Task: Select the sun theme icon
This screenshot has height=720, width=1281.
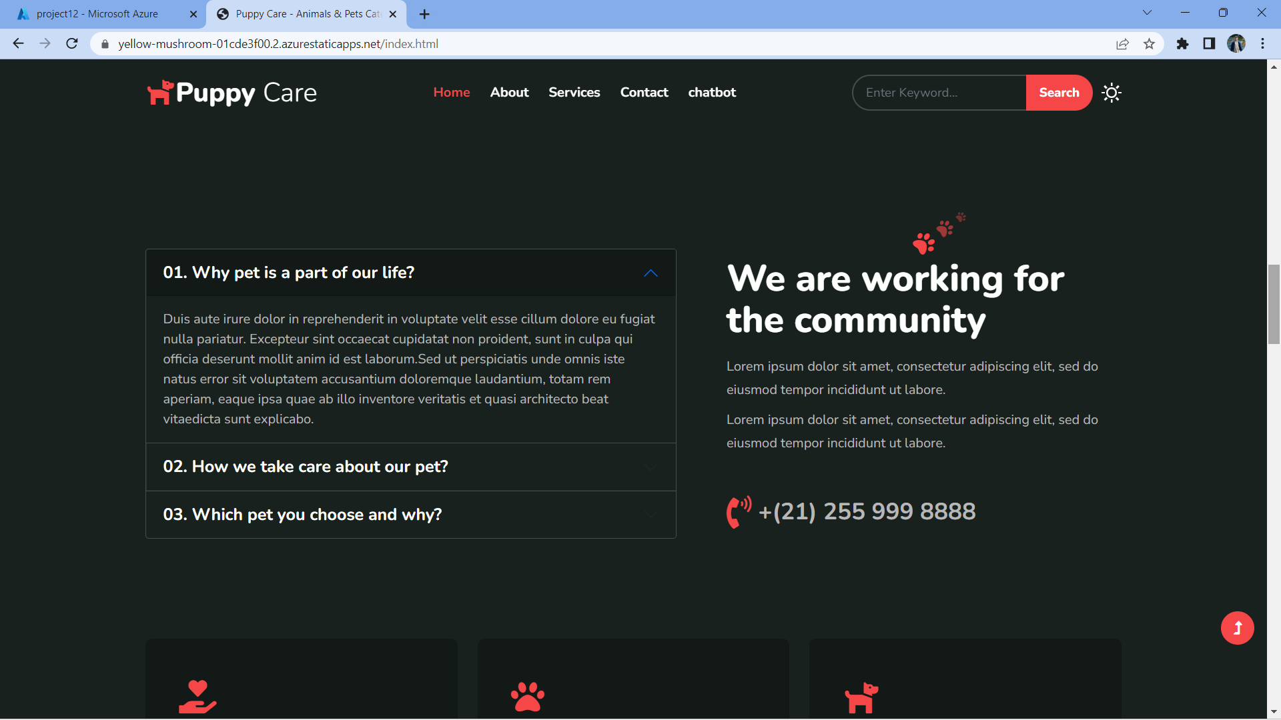Action: pos(1111,93)
